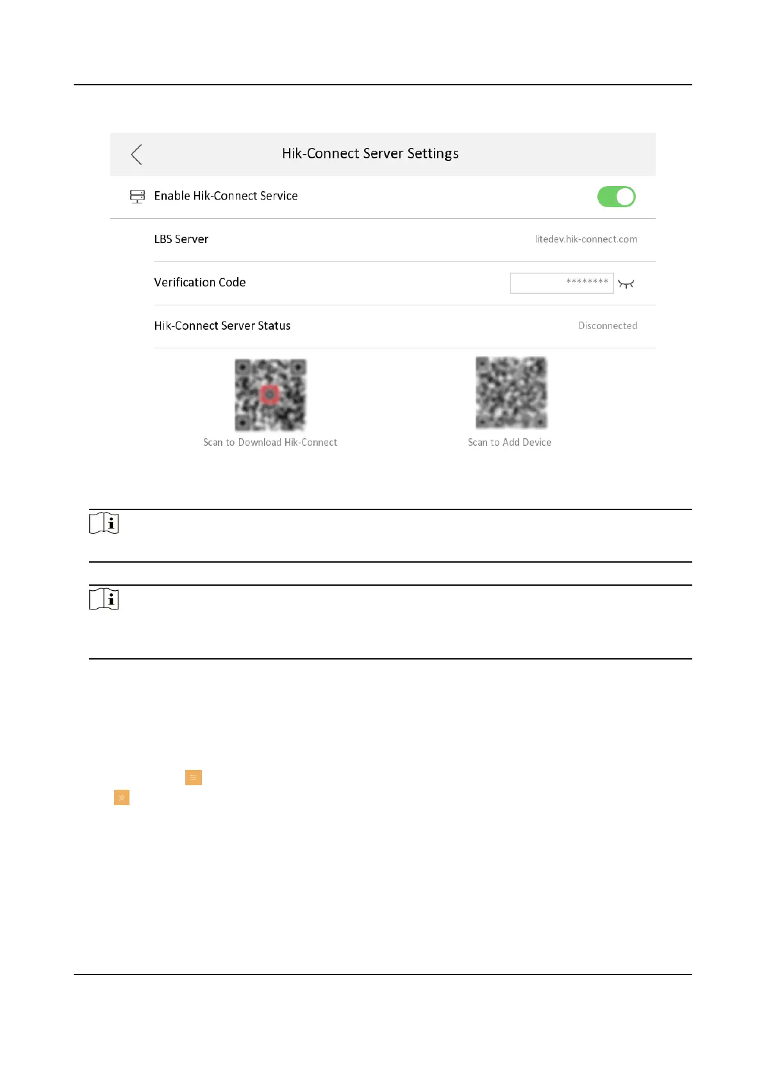
Task: Show the verification code with the eye icon
Action: coord(626,284)
